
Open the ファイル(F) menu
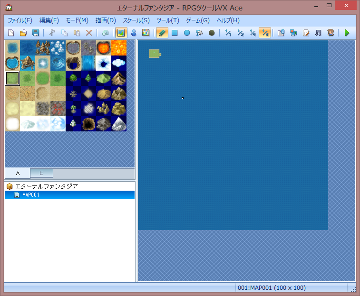click(20, 20)
